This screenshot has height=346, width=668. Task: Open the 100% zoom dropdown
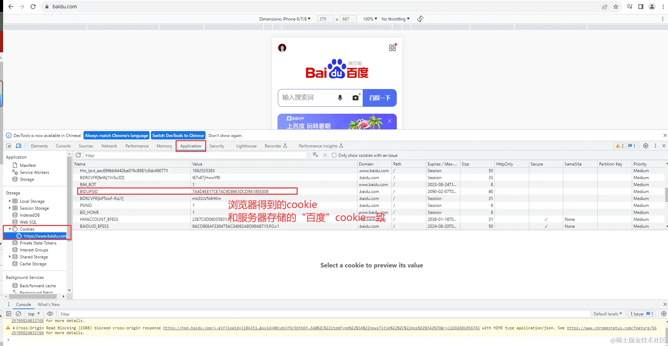[370, 19]
